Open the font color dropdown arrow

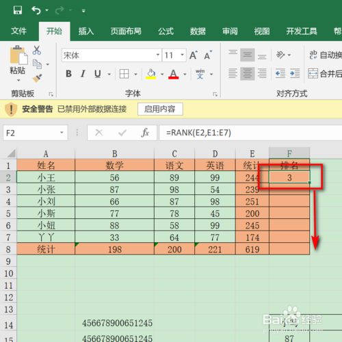[x=185, y=75]
